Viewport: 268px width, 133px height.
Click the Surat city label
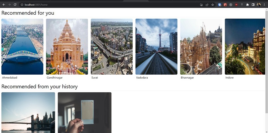[x=95, y=78]
